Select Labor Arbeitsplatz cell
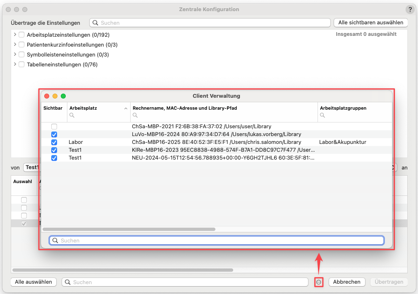 point(76,142)
